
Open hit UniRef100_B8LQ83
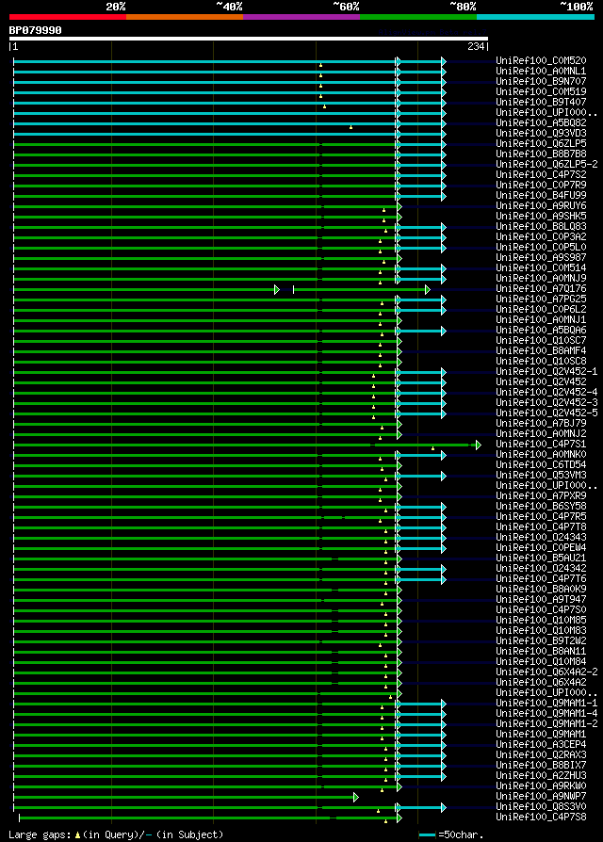(541, 227)
